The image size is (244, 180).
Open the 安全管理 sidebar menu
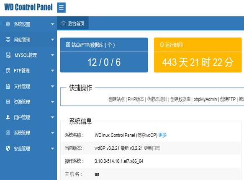28,149
